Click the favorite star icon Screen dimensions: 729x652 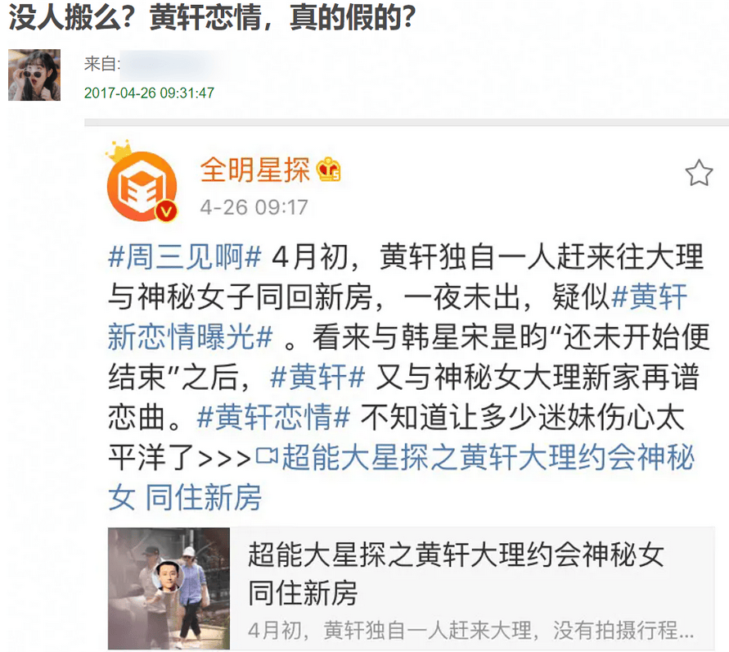(699, 173)
